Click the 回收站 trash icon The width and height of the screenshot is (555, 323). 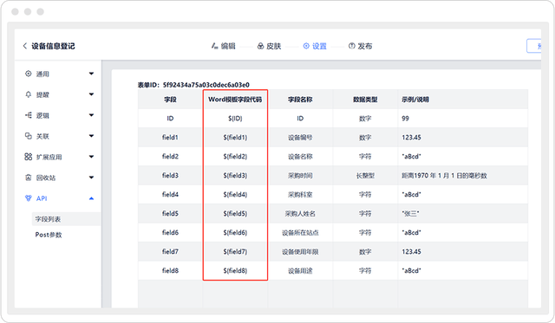29,178
